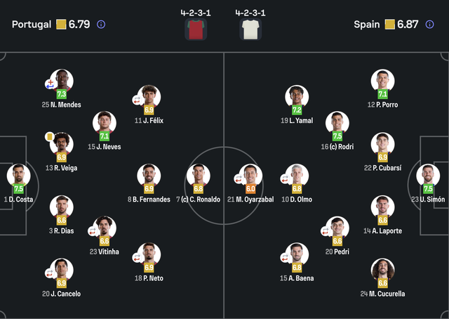Click the Spain team name
Viewport: 449px width, 319px height.
367,25
